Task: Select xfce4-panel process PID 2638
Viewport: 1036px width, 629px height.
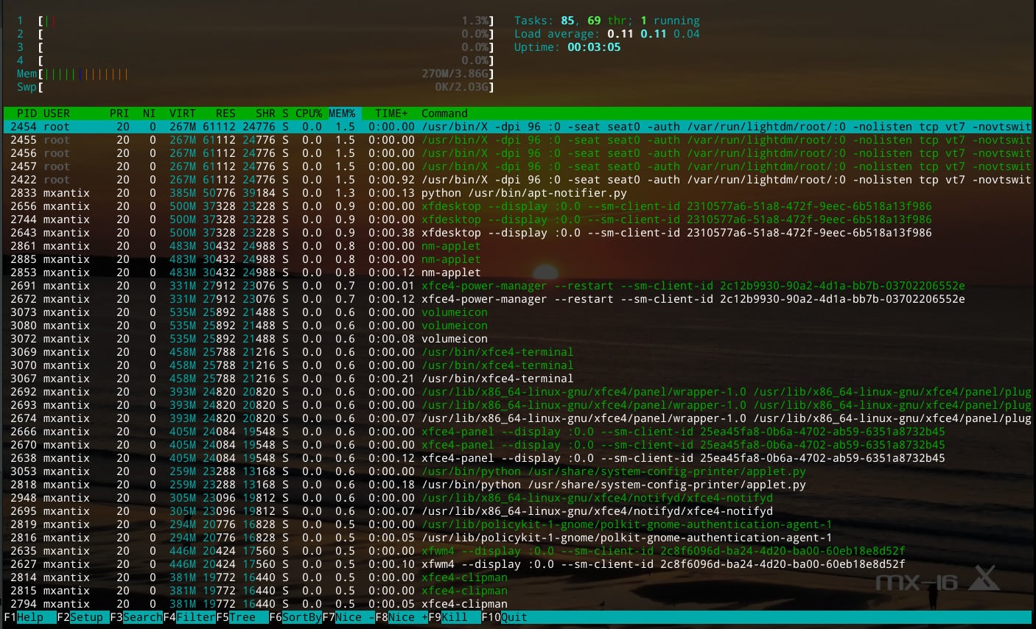Action: 517,458
